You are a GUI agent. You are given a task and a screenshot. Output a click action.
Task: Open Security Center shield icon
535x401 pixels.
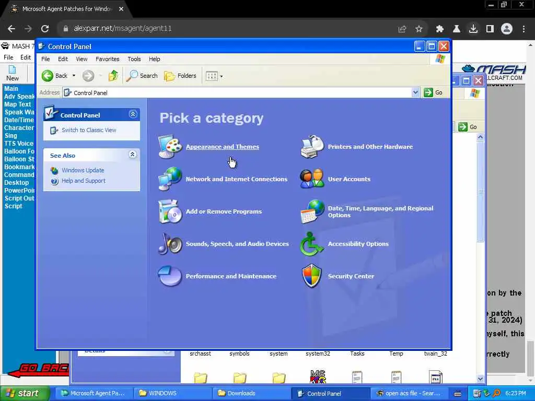[312, 276]
